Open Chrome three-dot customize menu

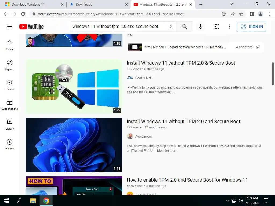[x=269, y=14]
